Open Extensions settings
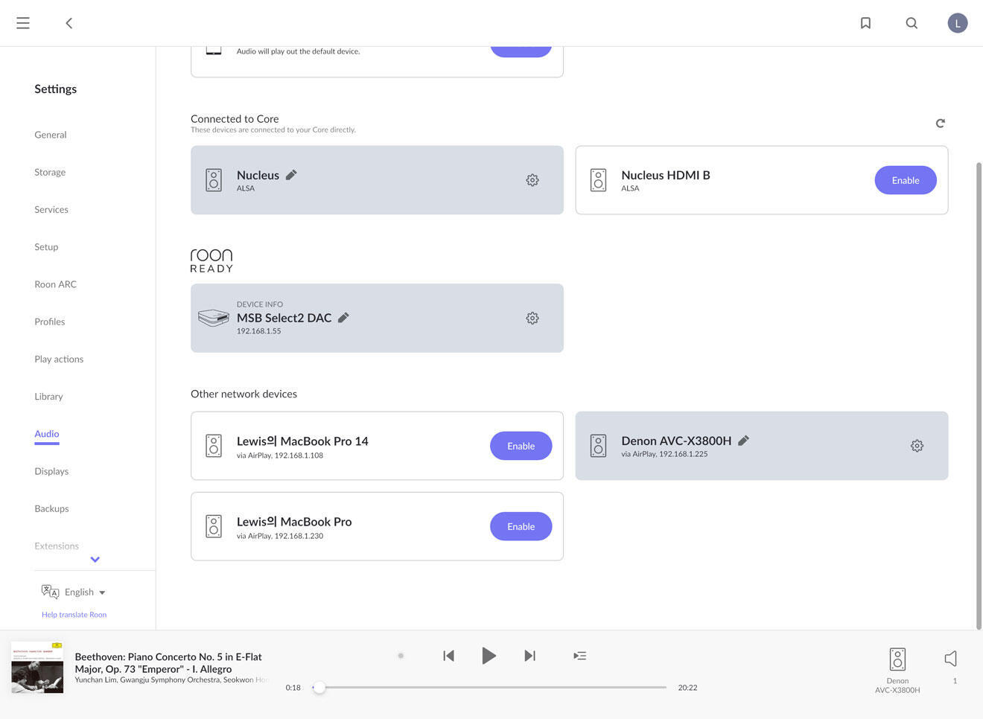This screenshot has width=983, height=719. point(57,546)
